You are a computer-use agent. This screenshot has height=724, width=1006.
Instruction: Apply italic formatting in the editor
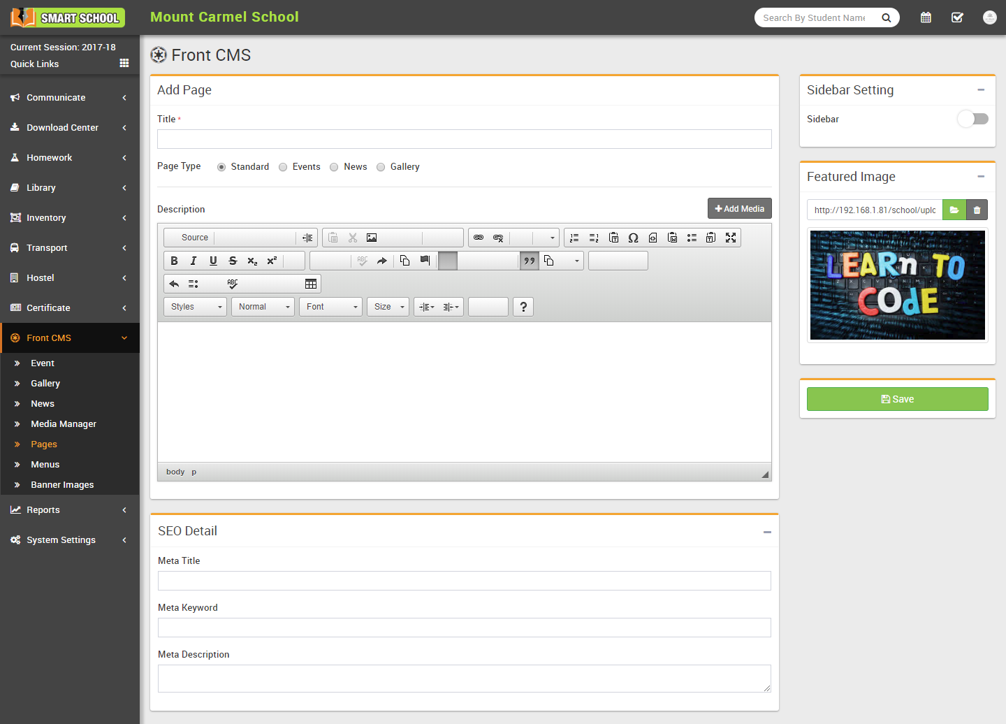pyautogui.click(x=194, y=261)
